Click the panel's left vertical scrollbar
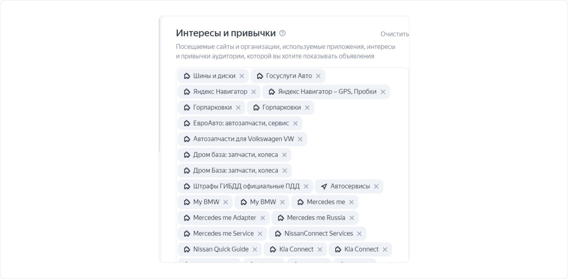This screenshot has width=568, height=279. [160, 85]
